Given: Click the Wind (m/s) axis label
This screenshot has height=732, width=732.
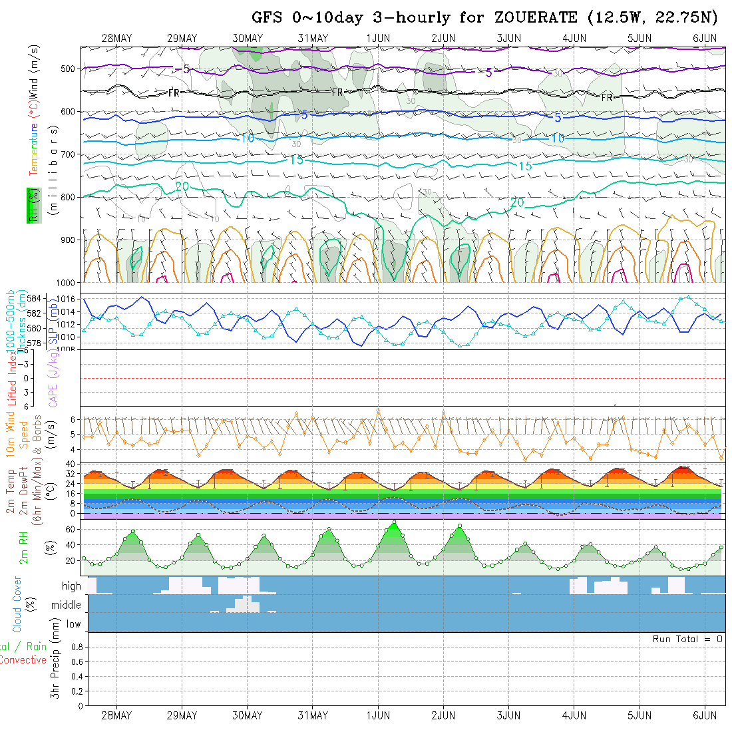Looking at the screenshot, I should 34,73.
